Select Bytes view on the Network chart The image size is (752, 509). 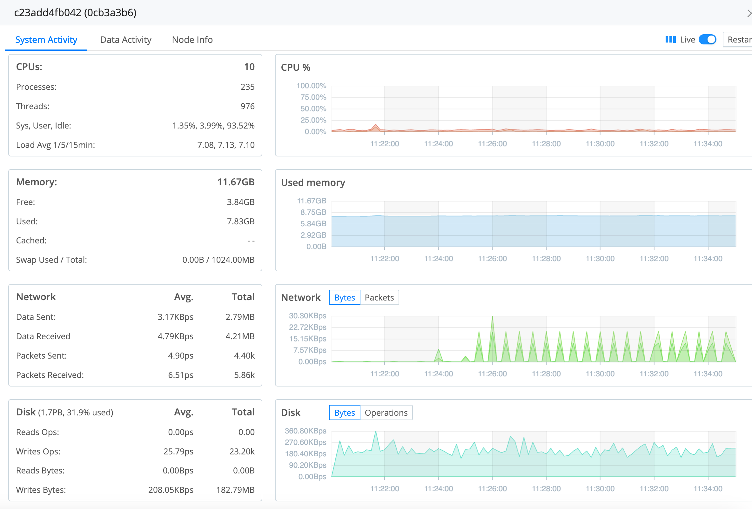[x=344, y=297]
